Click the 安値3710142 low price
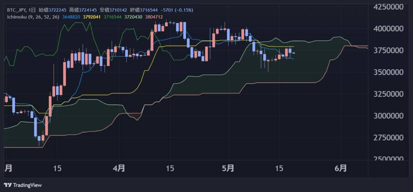Image resolution: width=413 pixels, height=192 pixels. point(113,10)
